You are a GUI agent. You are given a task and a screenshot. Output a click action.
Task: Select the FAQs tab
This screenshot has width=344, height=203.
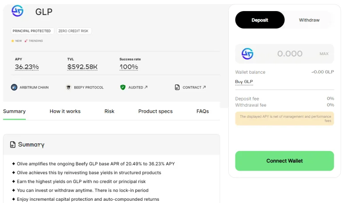tap(202, 111)
